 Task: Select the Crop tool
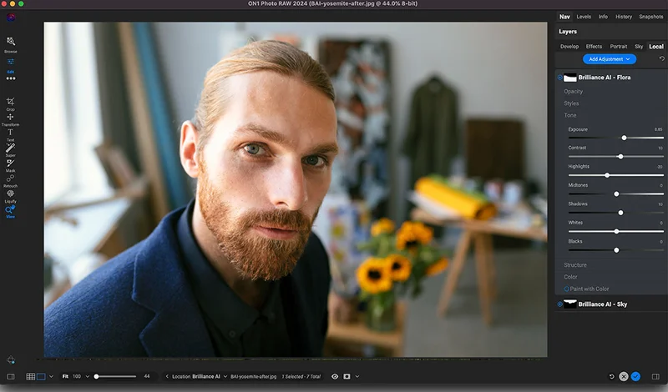coord(10,102)
